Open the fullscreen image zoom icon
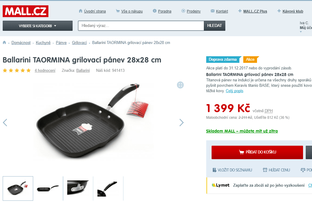Image resolution: width=312 pixels, height=219 pixels. pos(180,85)
